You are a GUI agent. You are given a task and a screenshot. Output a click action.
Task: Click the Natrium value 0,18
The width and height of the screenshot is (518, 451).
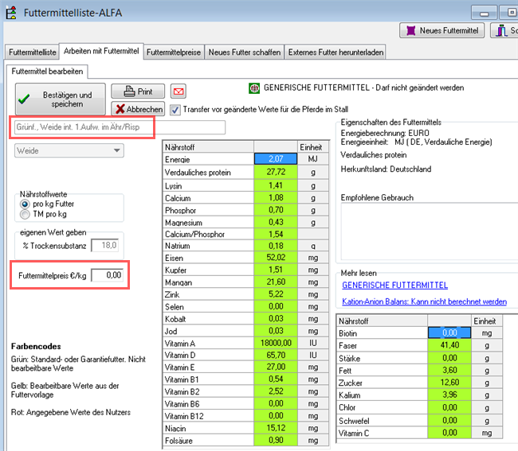(x=276, y=246)
